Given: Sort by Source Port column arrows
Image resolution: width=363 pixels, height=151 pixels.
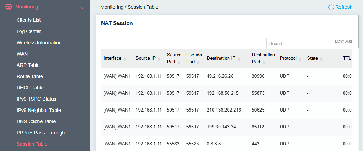Looking at the screenshot, I should pyautogui.click(x=179, y=62).
